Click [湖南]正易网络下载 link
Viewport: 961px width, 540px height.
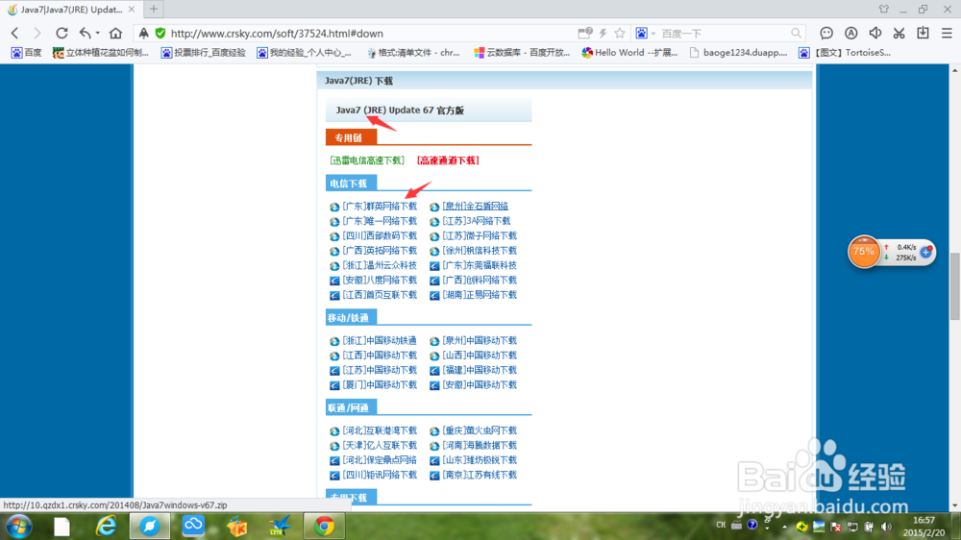tap(480, 295)
